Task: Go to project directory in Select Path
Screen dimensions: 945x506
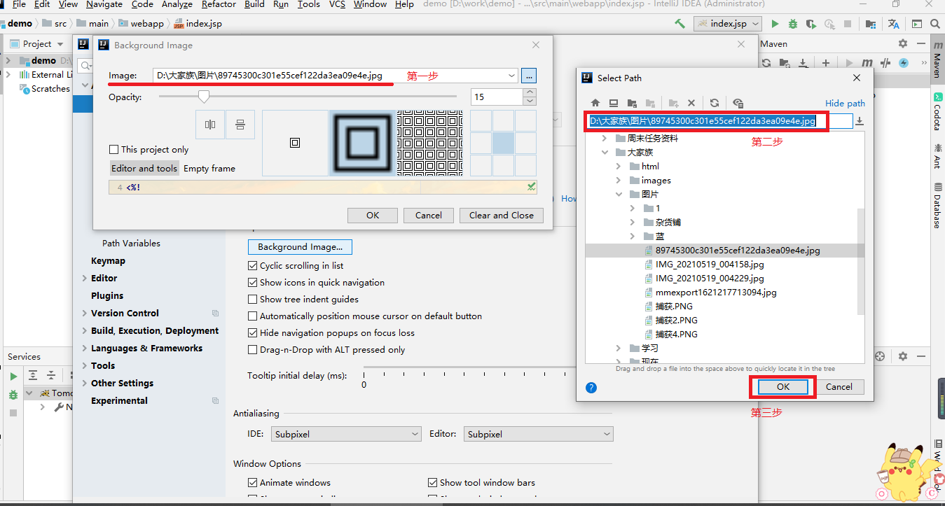Action: [x=632, y=103]
